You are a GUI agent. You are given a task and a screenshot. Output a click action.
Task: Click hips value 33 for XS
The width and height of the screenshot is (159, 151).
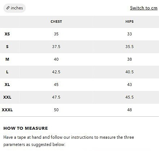click(129, 34)
